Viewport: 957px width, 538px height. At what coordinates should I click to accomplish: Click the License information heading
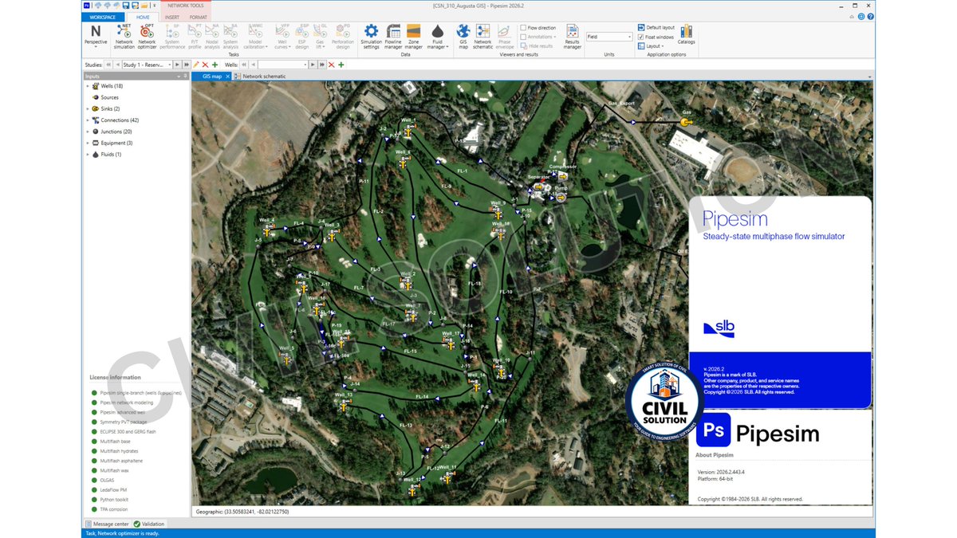pyautogui.click(x=115, y=378)
